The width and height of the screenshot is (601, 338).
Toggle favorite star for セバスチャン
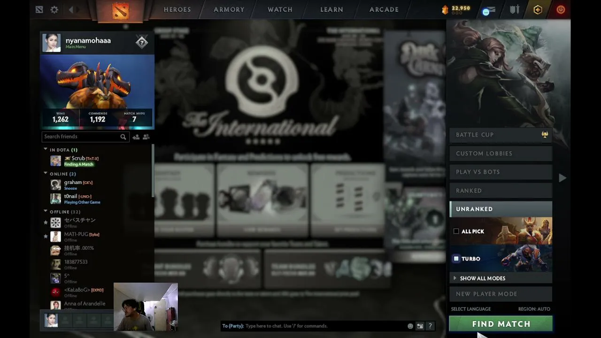(x=46, y=223)
